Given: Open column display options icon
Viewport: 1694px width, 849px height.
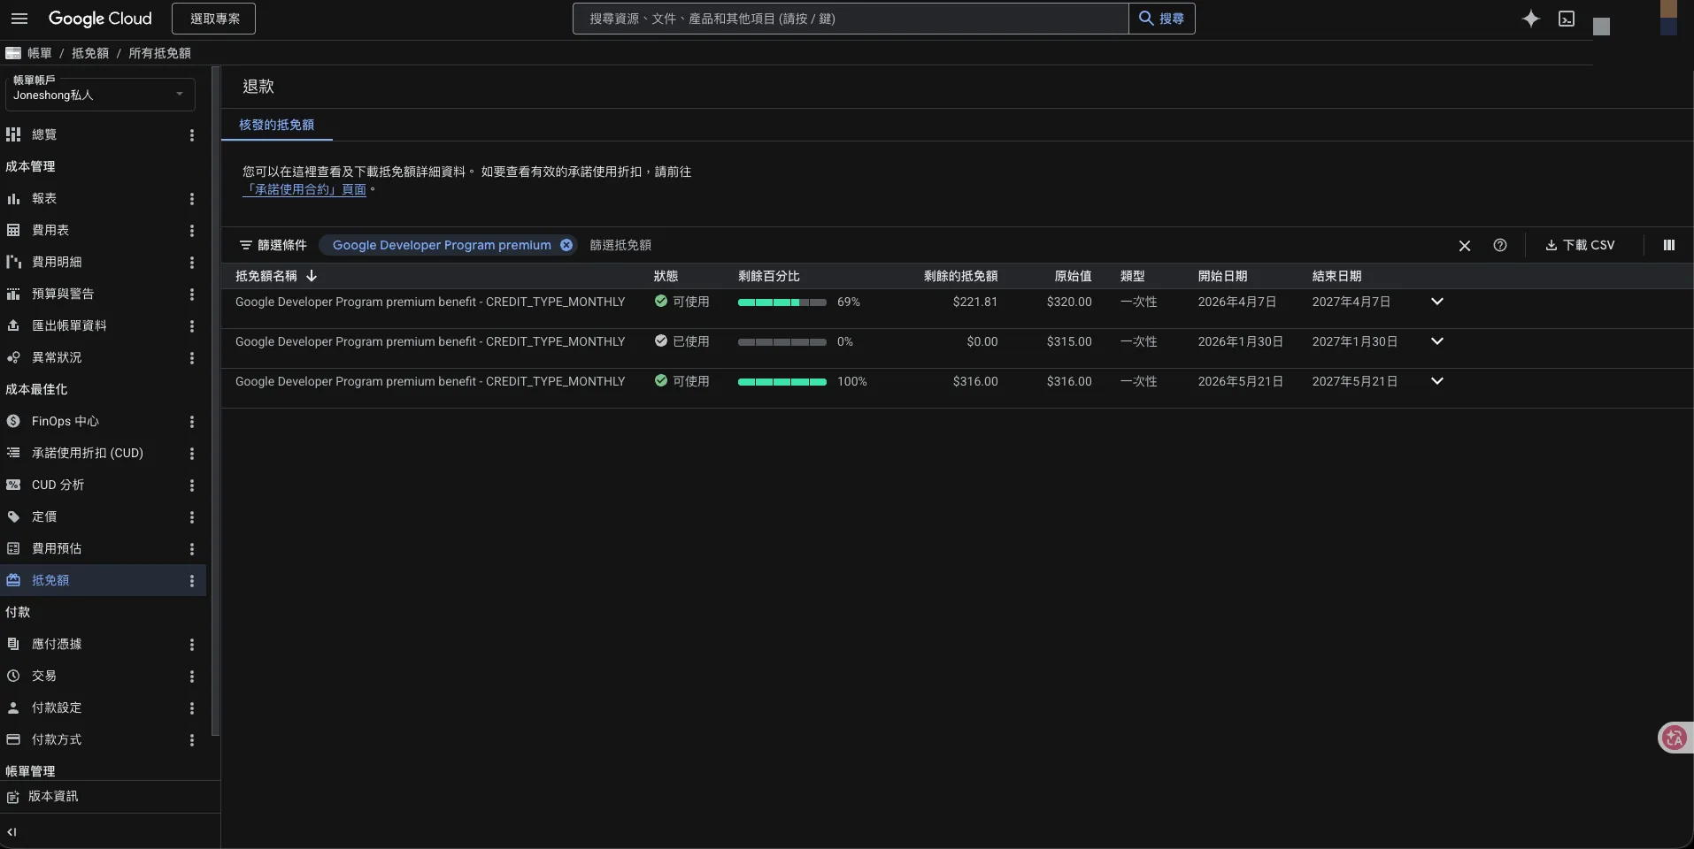Looking at the screenshot, I should 1668,245.
